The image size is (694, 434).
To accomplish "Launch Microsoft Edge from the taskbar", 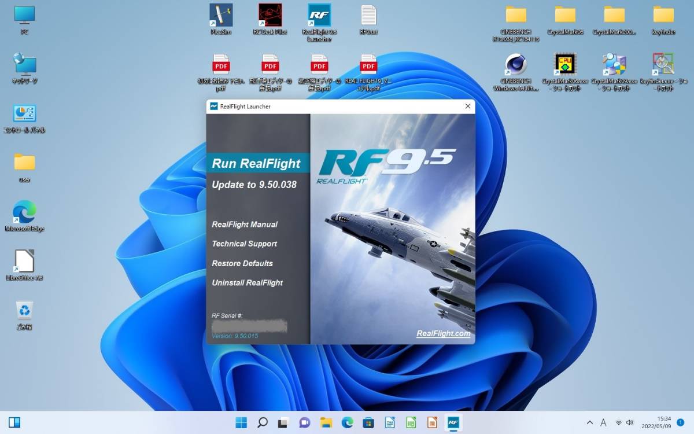I will pos(347,422).
